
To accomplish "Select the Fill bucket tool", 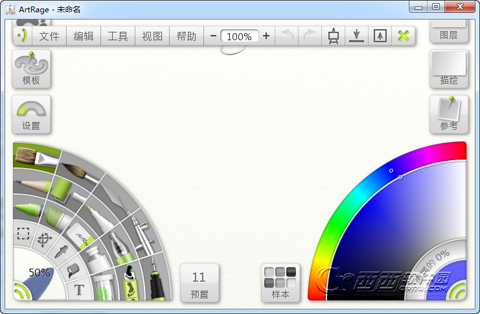I will [x=73, y=271].
